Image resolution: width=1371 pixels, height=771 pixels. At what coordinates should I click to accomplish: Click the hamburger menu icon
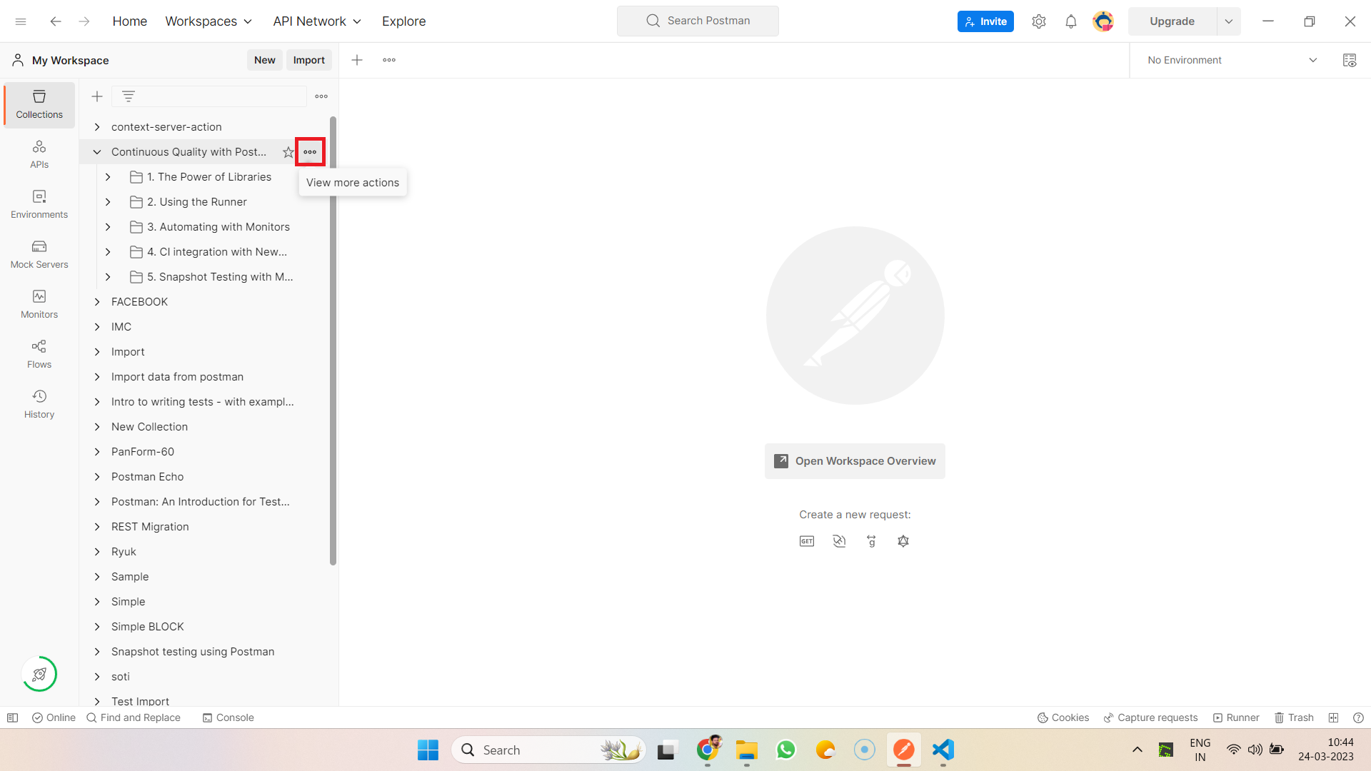pyautogui.click(x=21, y=21)
